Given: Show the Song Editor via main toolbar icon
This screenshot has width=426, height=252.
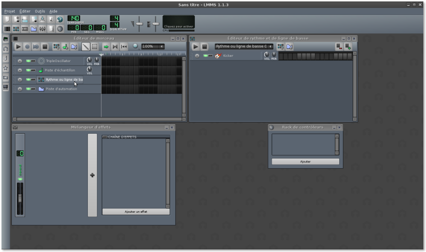Looking at the screenshot, I should [7, 29].
